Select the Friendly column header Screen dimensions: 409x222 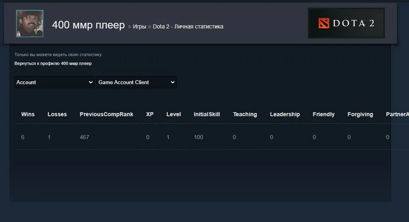[x=324, y=114]
